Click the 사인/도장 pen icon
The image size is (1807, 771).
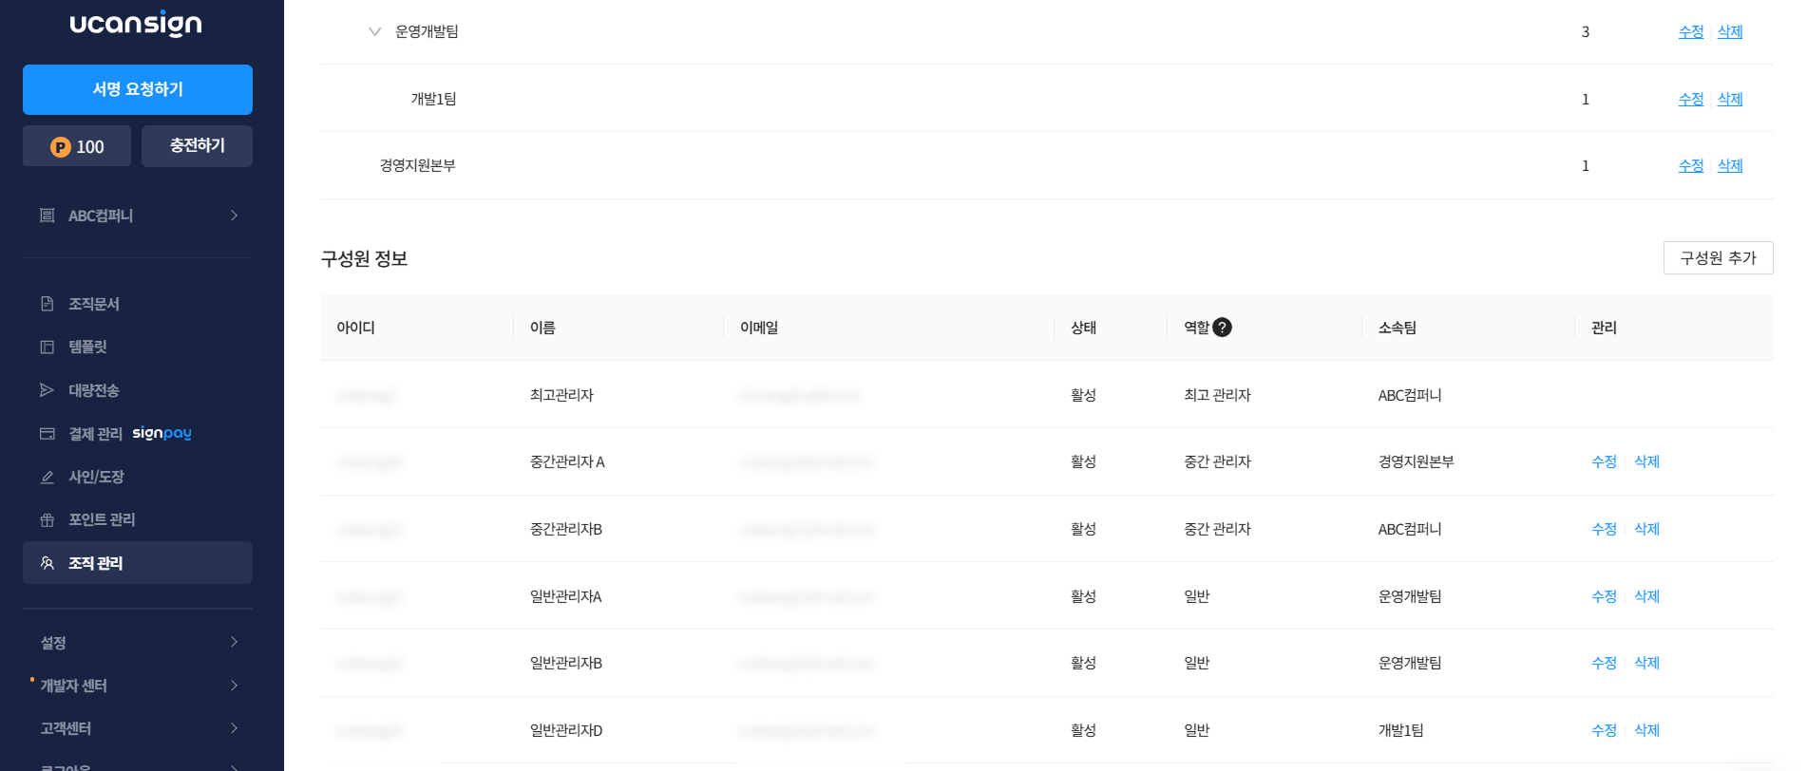tap(47, 477)
